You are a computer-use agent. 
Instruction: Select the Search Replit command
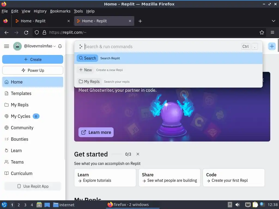168,58
